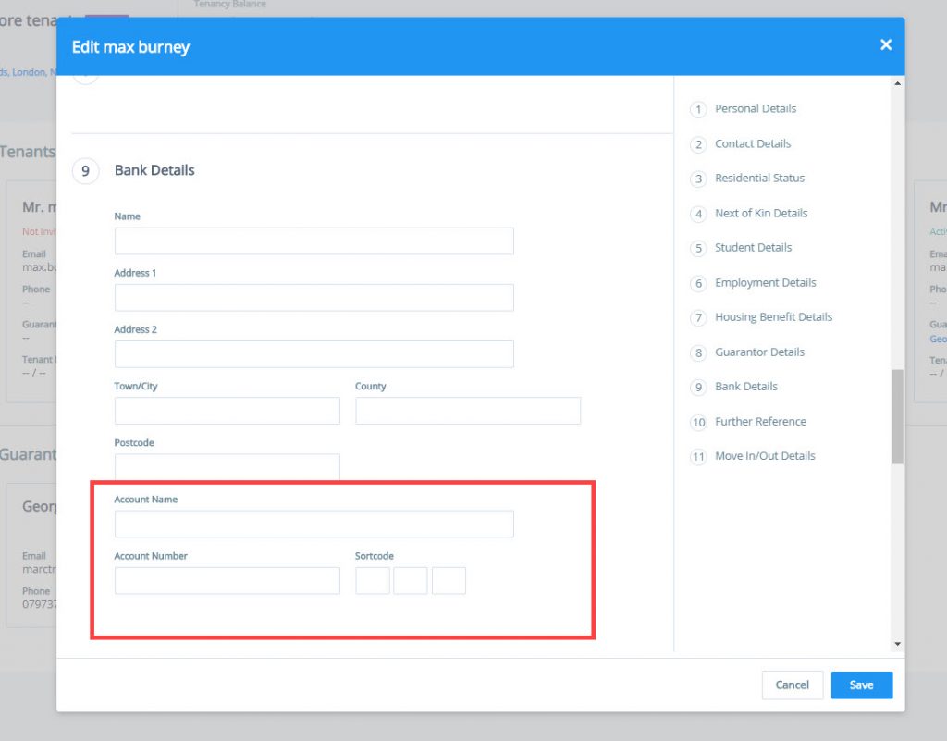Click the Save button
This screenshot has height=741, width=947.
861,685
